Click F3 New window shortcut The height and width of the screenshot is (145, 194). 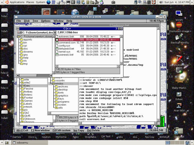point(40,130)
